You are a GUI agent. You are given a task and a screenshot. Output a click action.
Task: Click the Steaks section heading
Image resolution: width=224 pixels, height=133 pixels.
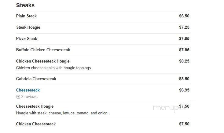click(25, 5)
